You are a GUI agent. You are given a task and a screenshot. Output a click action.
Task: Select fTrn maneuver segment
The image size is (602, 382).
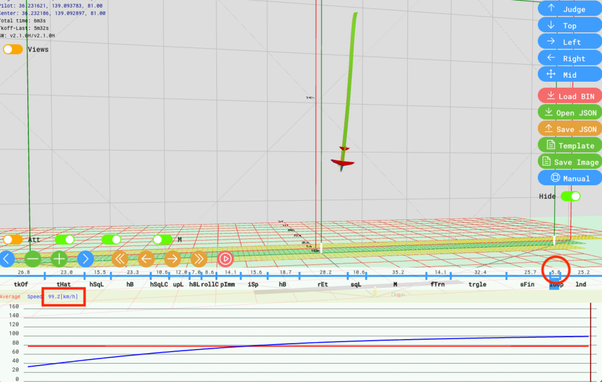pyautogui.click(x=437, y=284)
